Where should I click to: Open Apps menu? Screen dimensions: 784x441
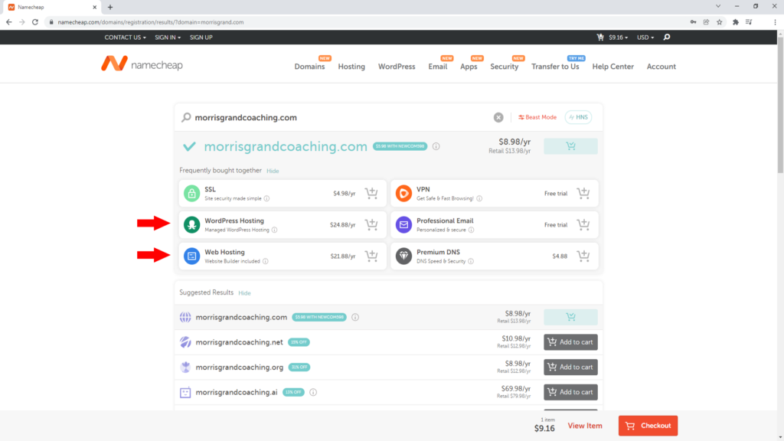[469, 67]
